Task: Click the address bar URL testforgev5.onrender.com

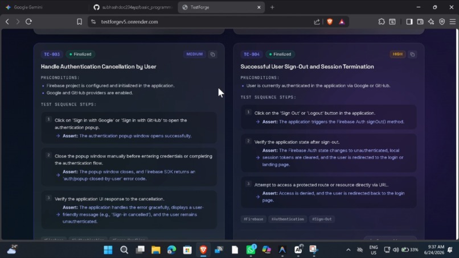Action: [x=129, y=22]
